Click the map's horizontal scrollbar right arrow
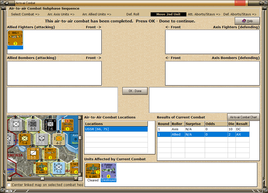 (76, 179)
